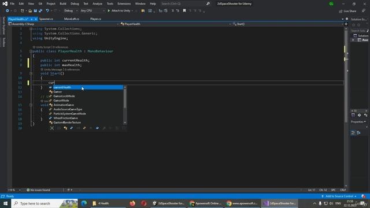Click the autocomplete list down arrow

point(125,122)
